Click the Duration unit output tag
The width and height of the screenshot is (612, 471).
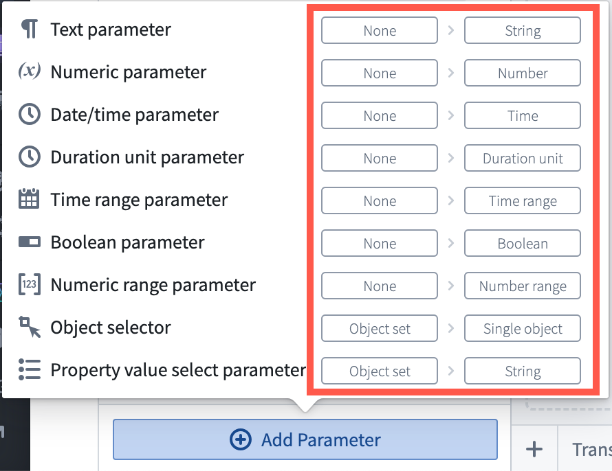522,158
